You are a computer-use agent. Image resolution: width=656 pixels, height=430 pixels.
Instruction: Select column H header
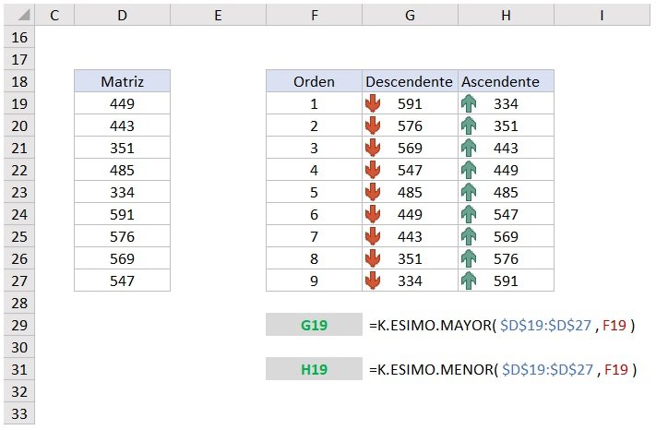506,15
